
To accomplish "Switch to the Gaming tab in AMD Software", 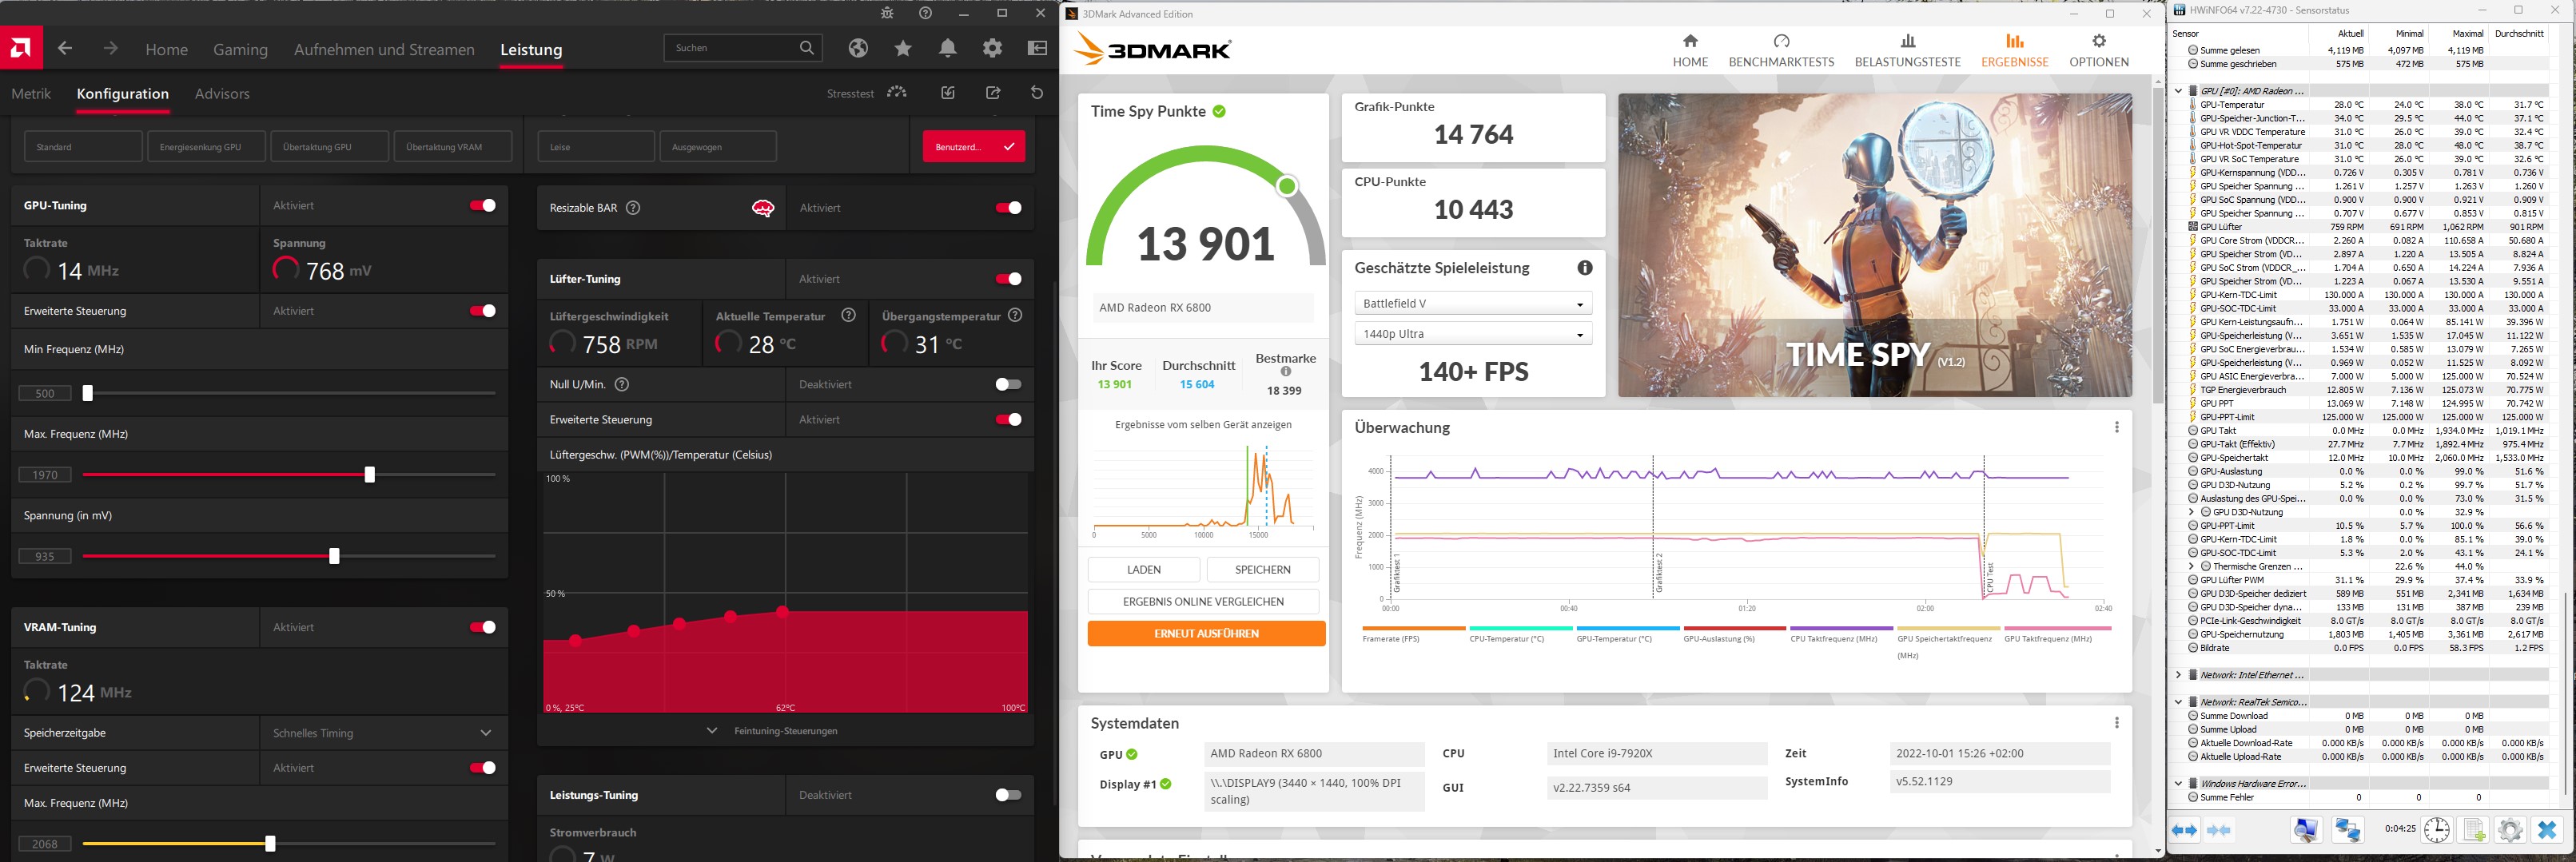I will 240,49.
